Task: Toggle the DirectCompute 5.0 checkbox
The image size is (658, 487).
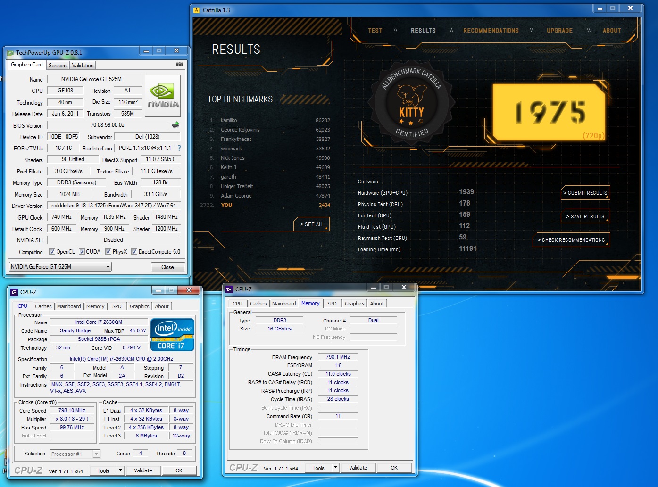Action: 134,252
